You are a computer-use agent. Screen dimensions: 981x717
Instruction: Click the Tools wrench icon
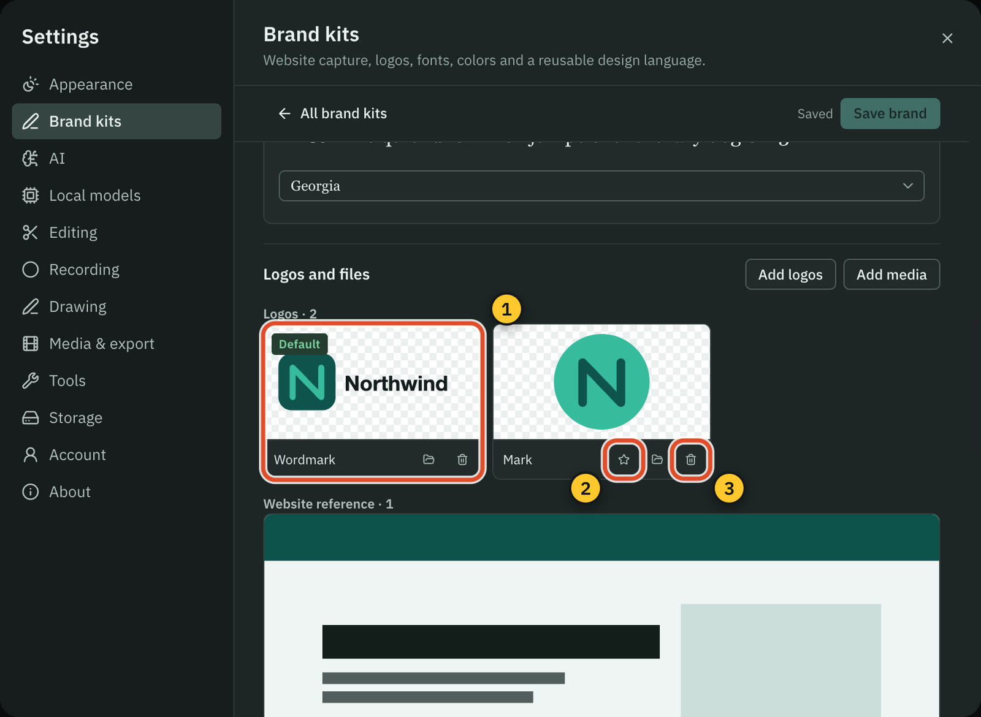pyautogui.click(x=30, y=381)
